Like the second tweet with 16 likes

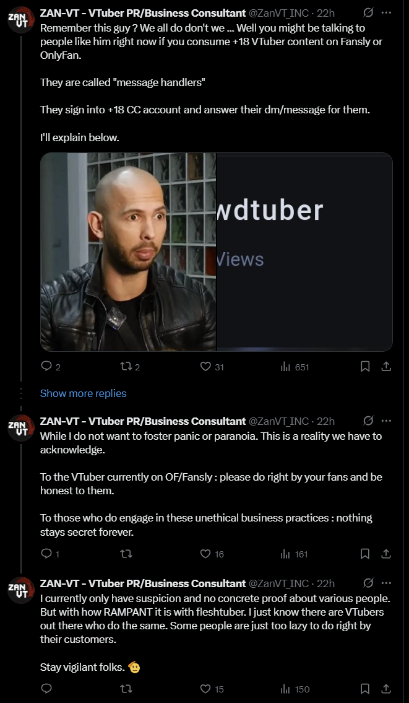(205, 554)
